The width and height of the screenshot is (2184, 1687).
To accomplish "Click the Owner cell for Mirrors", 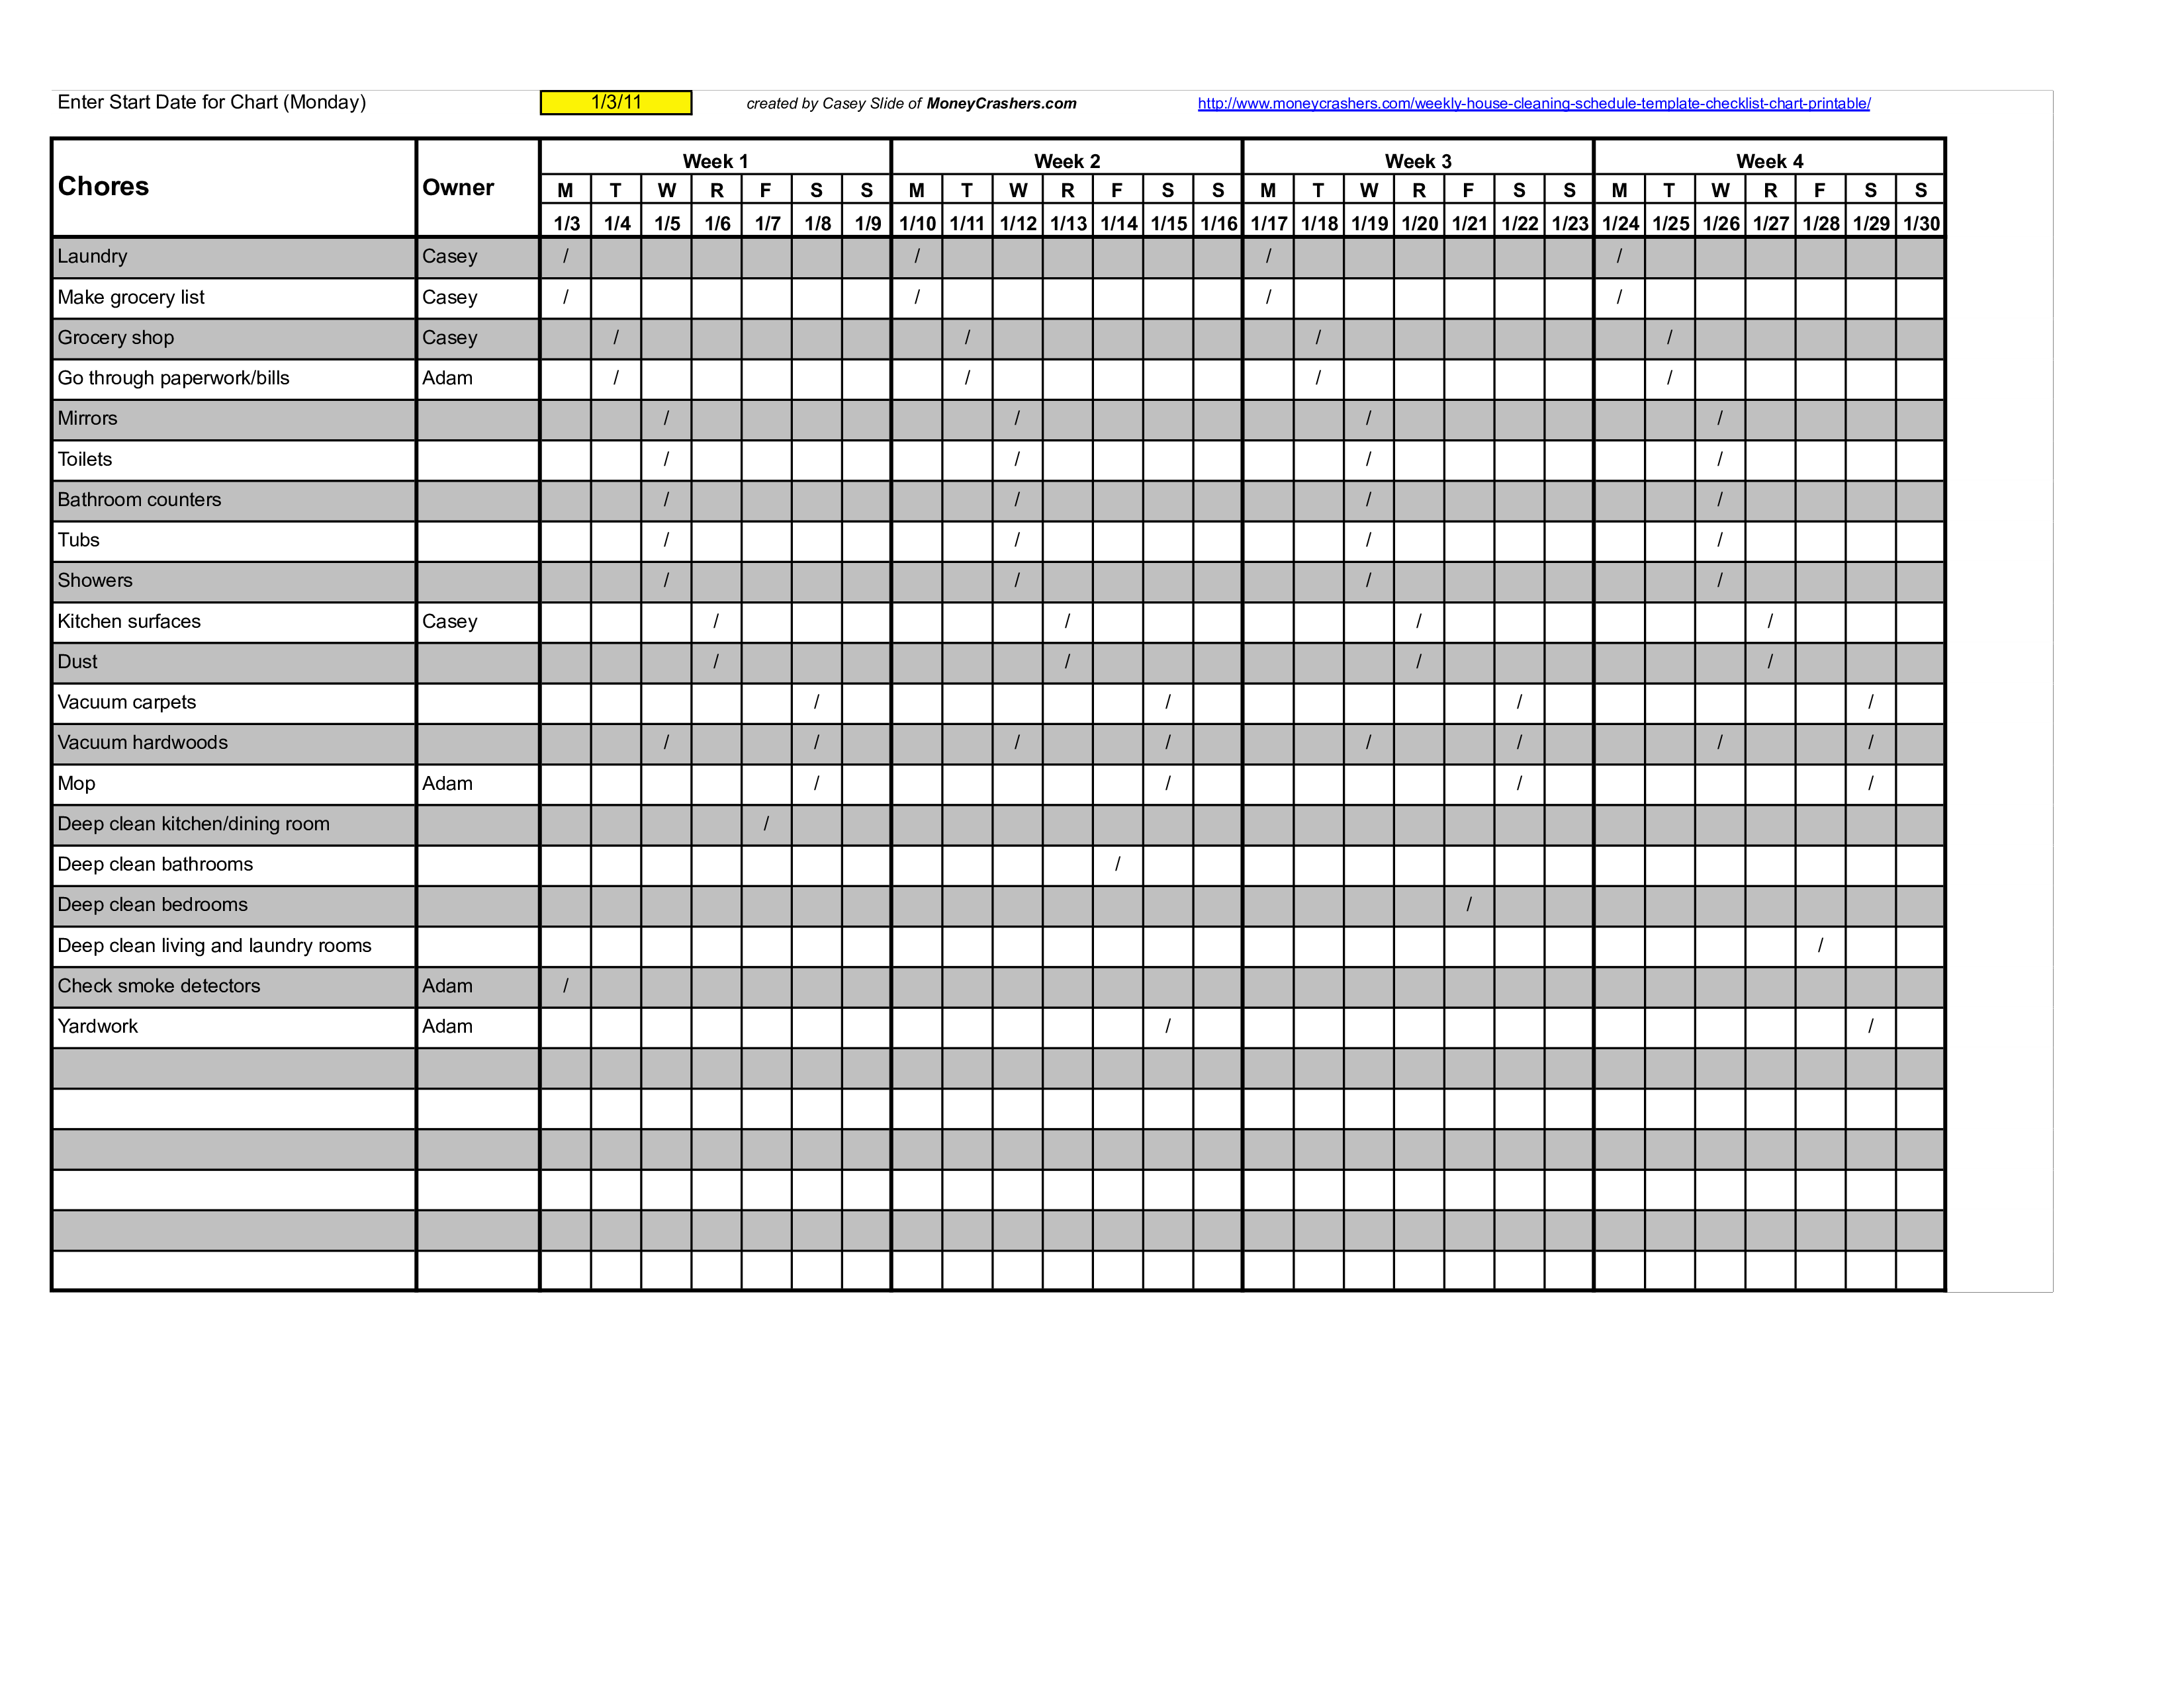I will coord(470,418).
